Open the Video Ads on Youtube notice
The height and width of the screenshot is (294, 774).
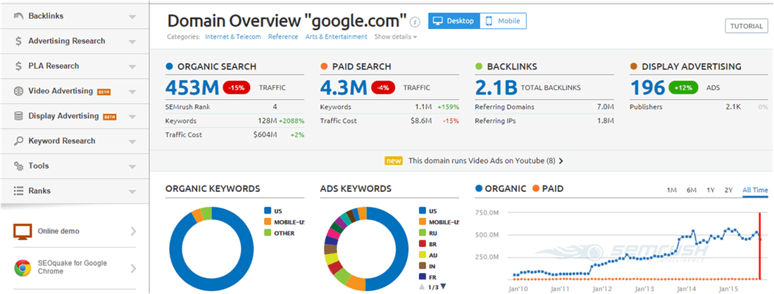pyautogui.click(x=474, y=161)
